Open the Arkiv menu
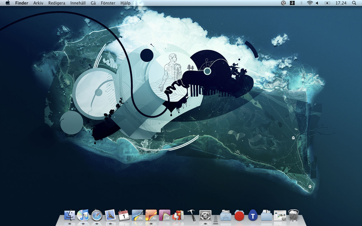Viewport: 362px width, 226px height. (38, 3)
